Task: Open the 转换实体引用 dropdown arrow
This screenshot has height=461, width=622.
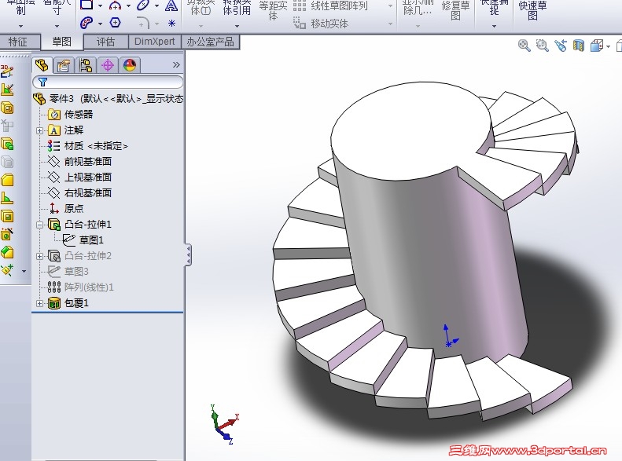Action: click(237, 27)
